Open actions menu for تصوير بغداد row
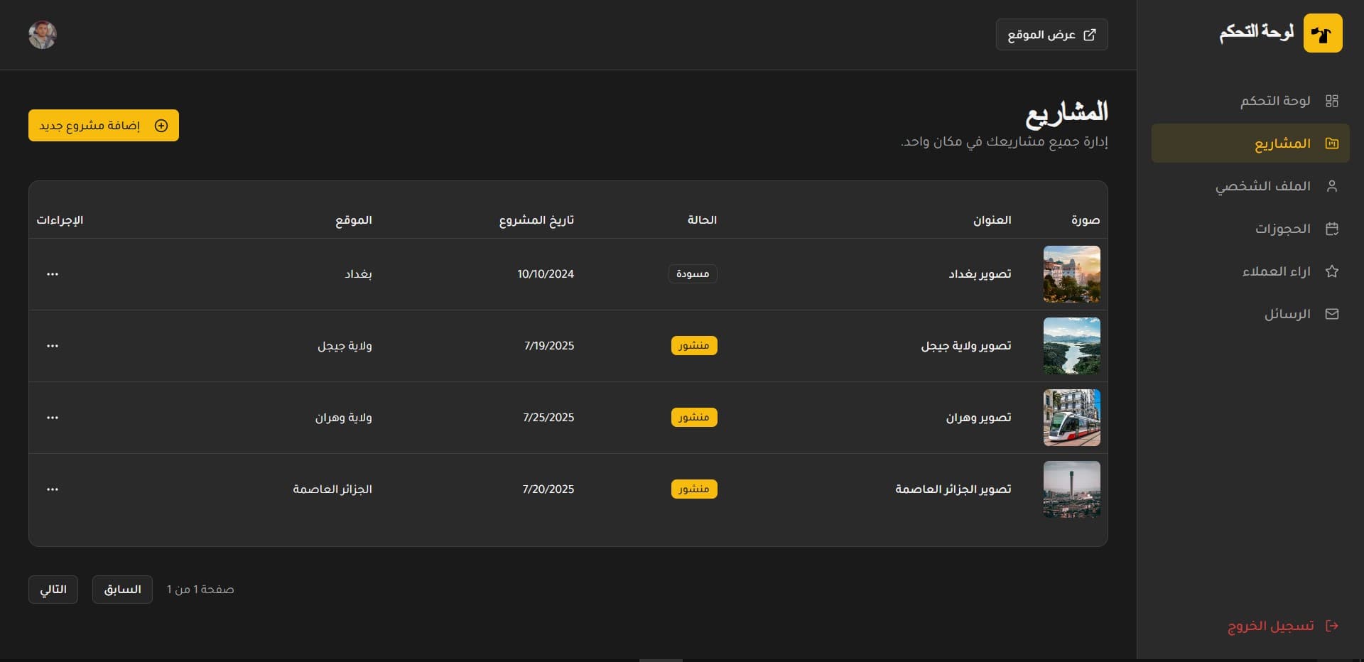Viewport: 1364px width, 662px height. 53,274
